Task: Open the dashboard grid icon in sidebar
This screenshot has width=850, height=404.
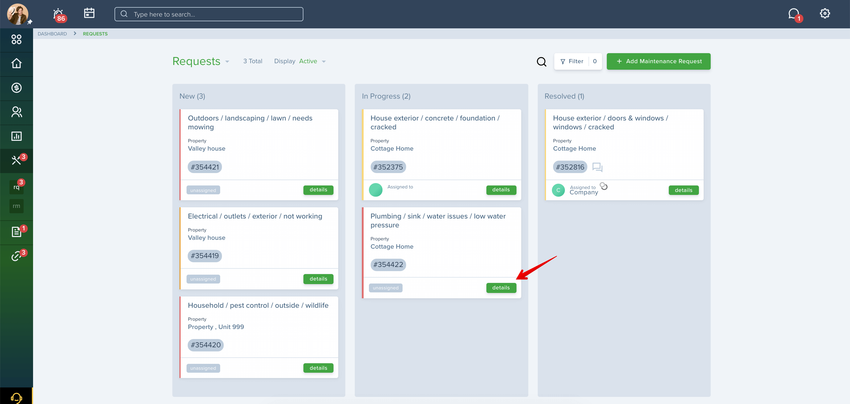Action: [17, 40]
